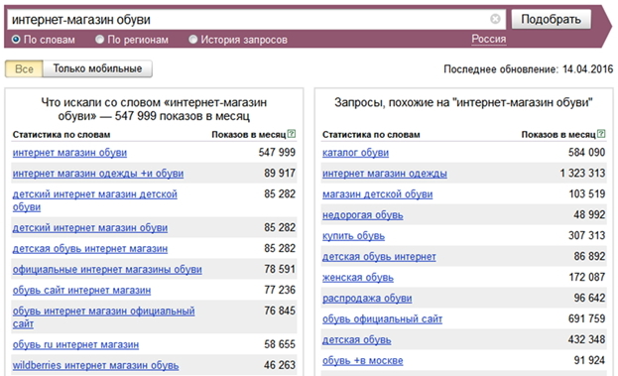This screenshot has height=376, width=618.
Task: Open link 'официальные интернет магазины обуви'
Action: click(x=107, y=270)
